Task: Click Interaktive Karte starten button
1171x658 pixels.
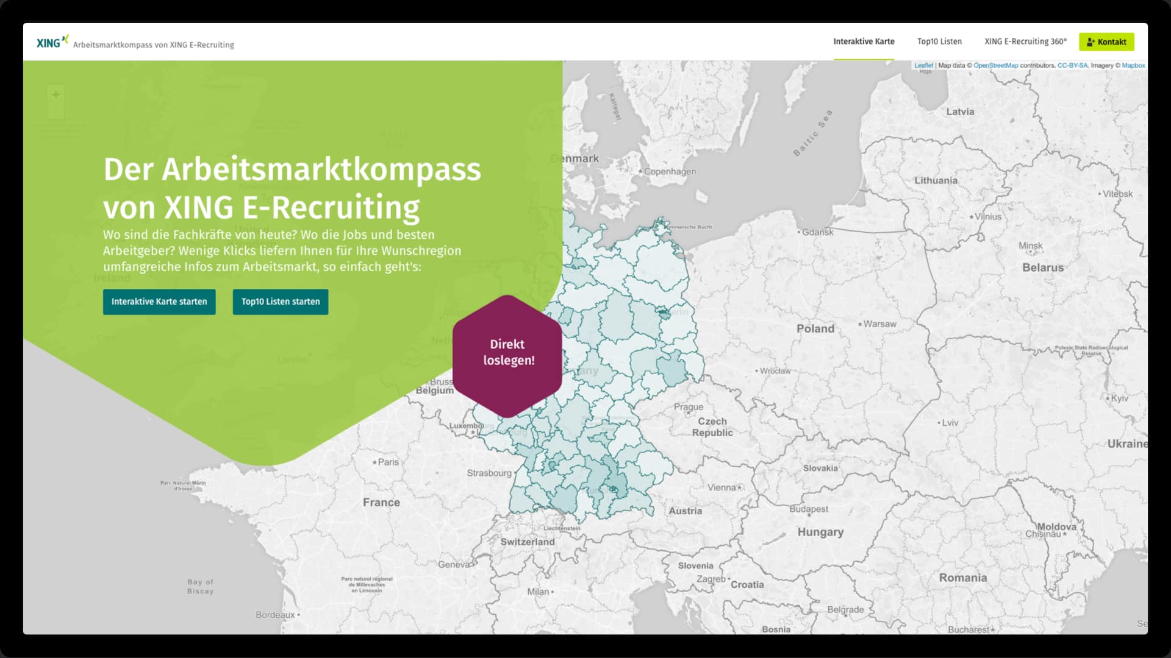Action: 159,302
